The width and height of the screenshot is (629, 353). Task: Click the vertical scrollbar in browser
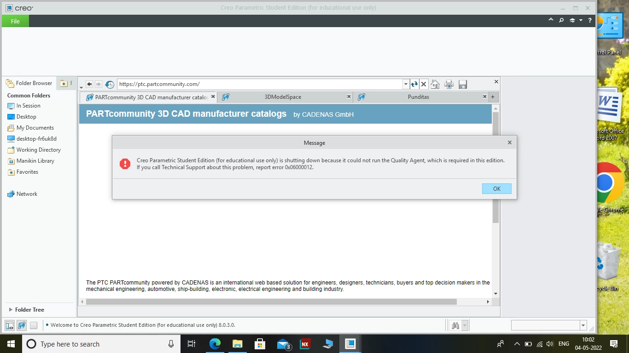[495, 167]
